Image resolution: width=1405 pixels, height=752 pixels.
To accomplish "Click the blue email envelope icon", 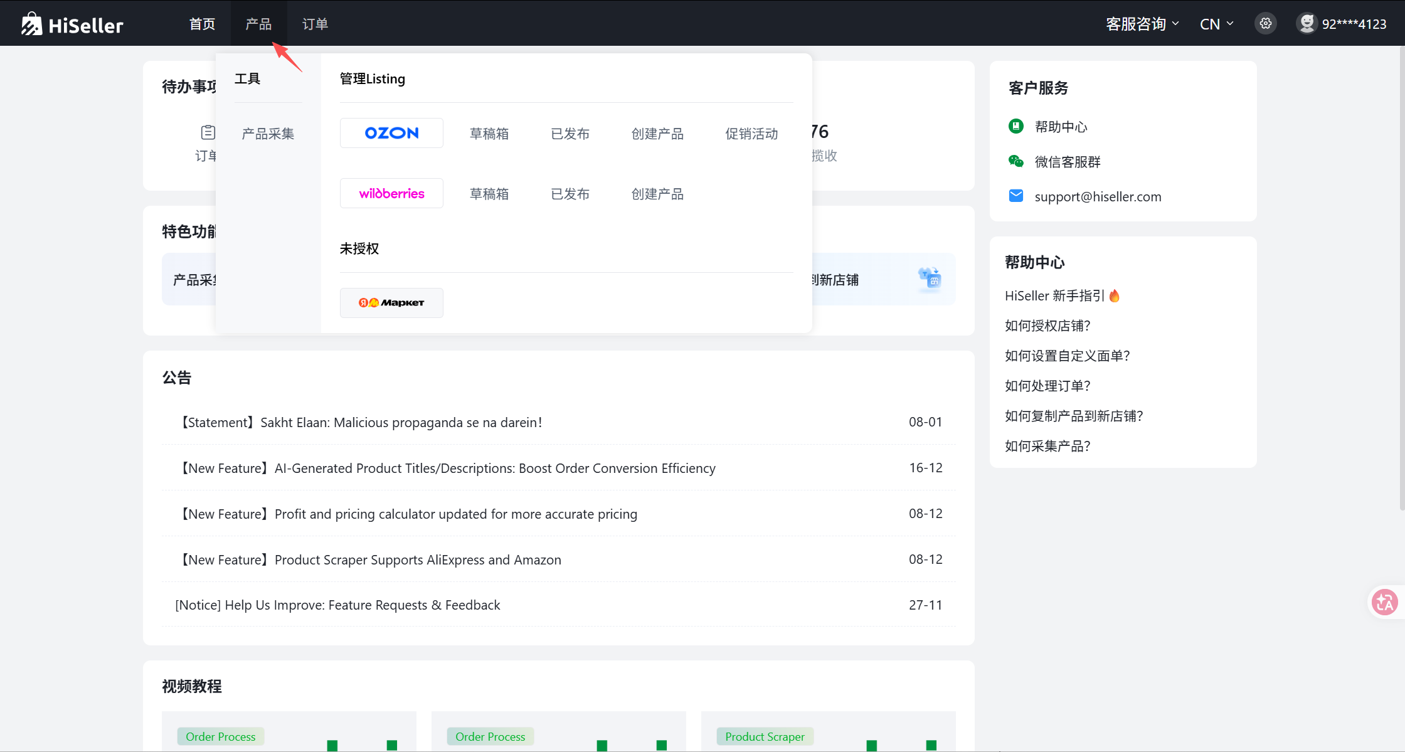I will pos(1015,196).
